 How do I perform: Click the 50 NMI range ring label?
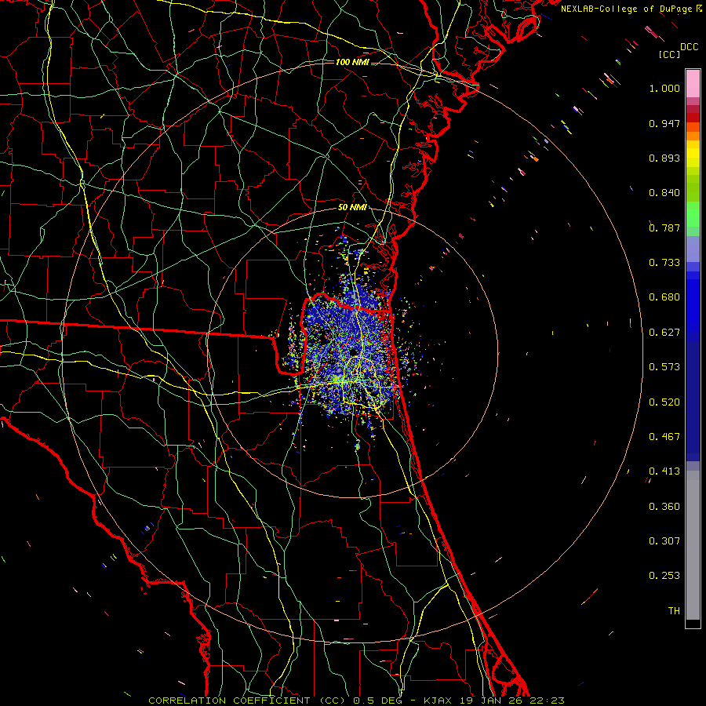352,207
